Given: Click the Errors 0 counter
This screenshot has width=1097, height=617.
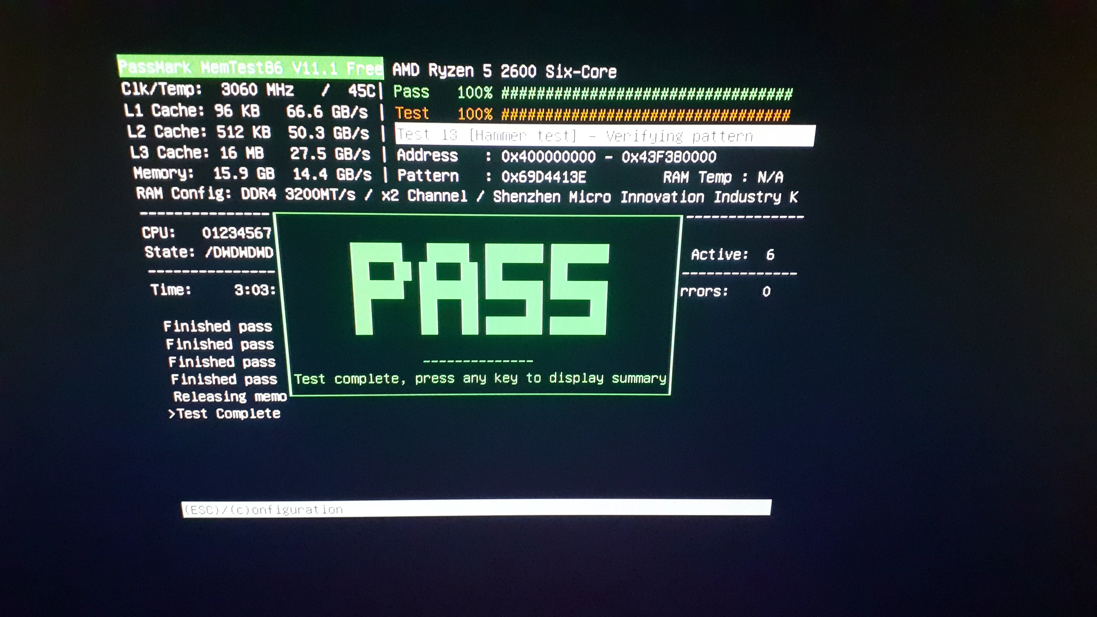Looking at the screenshot, I should 725,292.
